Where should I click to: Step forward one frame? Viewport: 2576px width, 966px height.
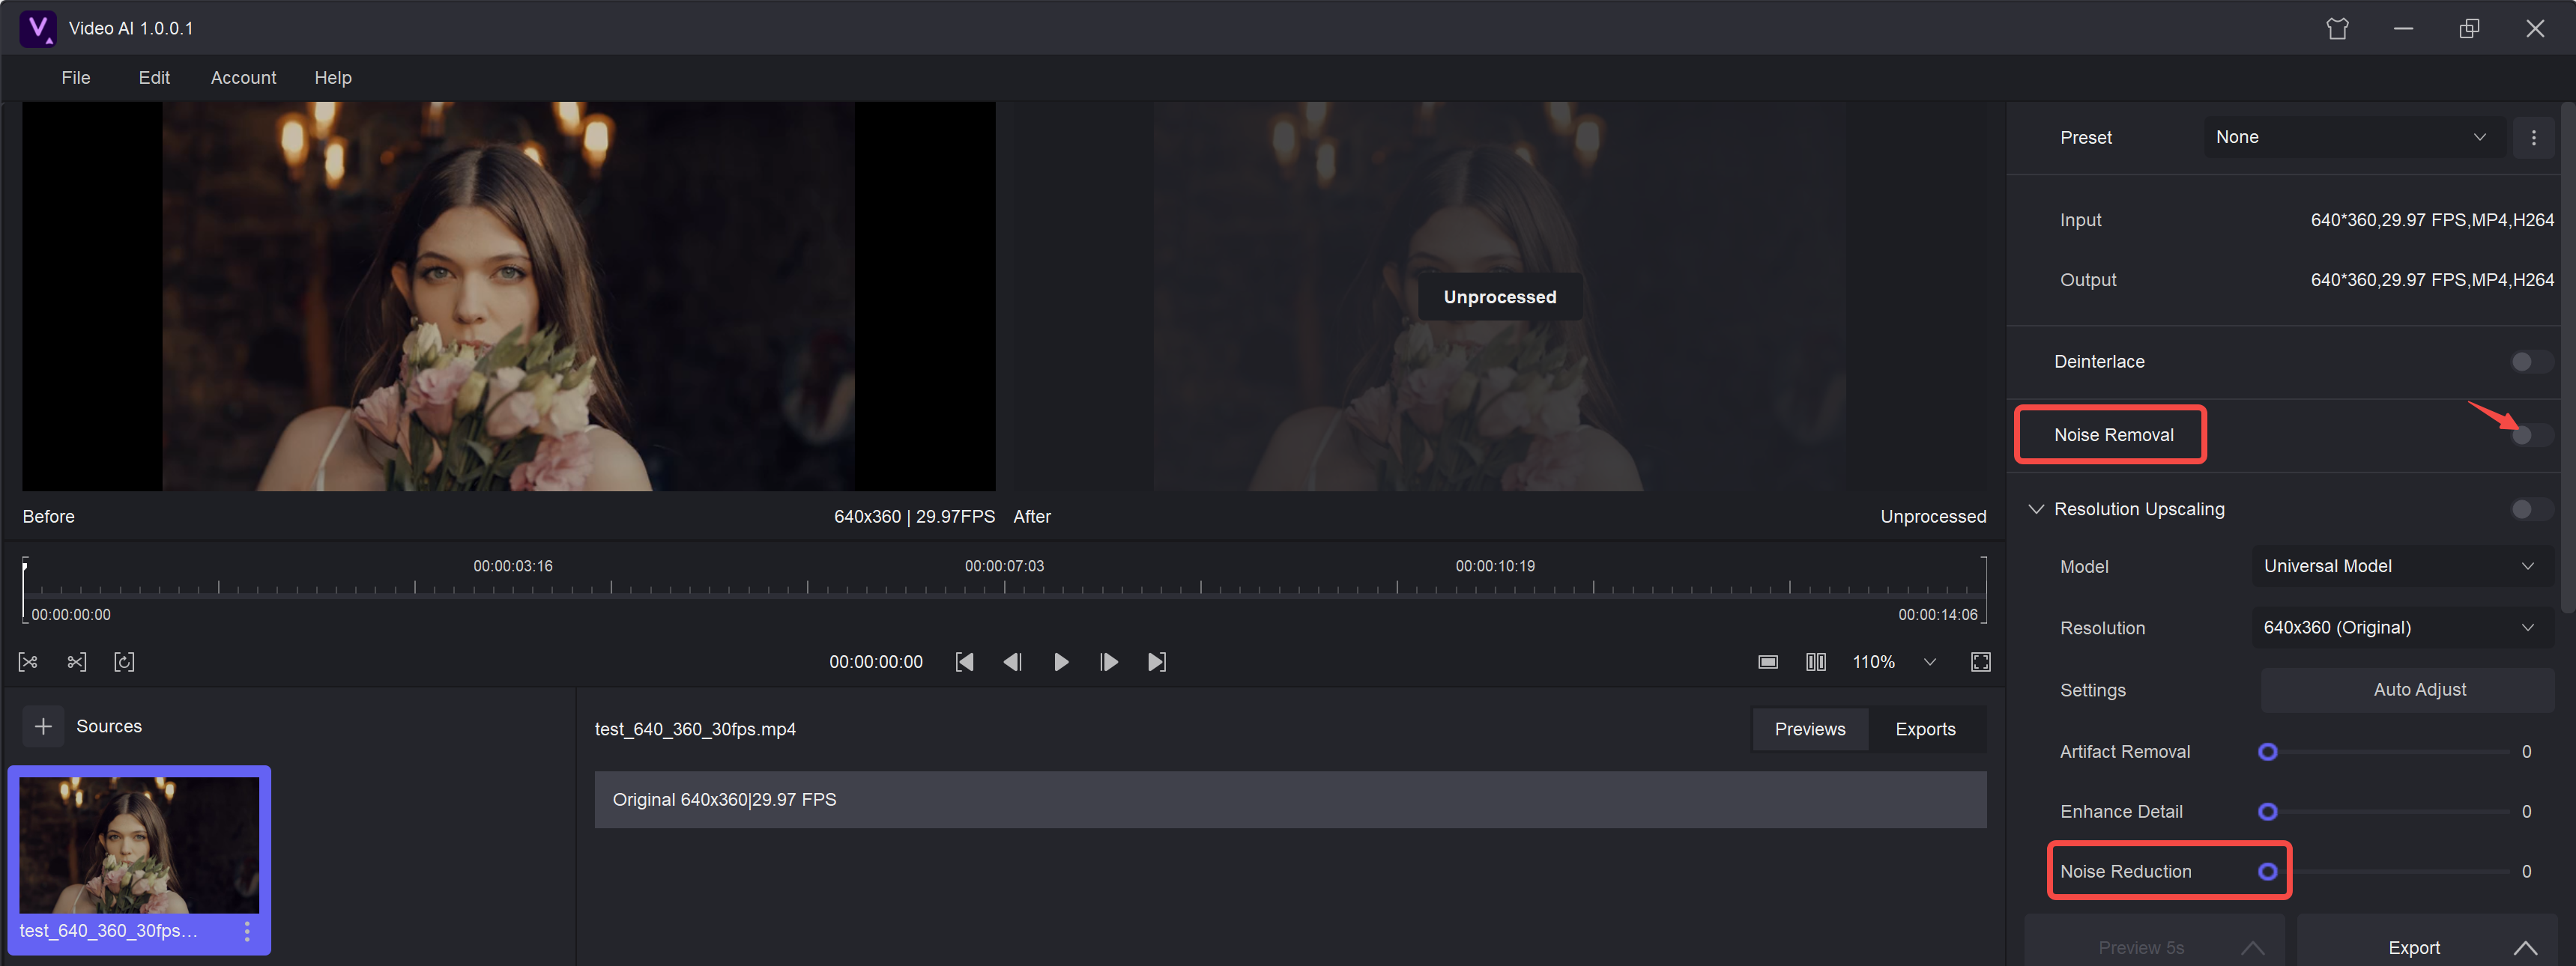point(1108,662)
